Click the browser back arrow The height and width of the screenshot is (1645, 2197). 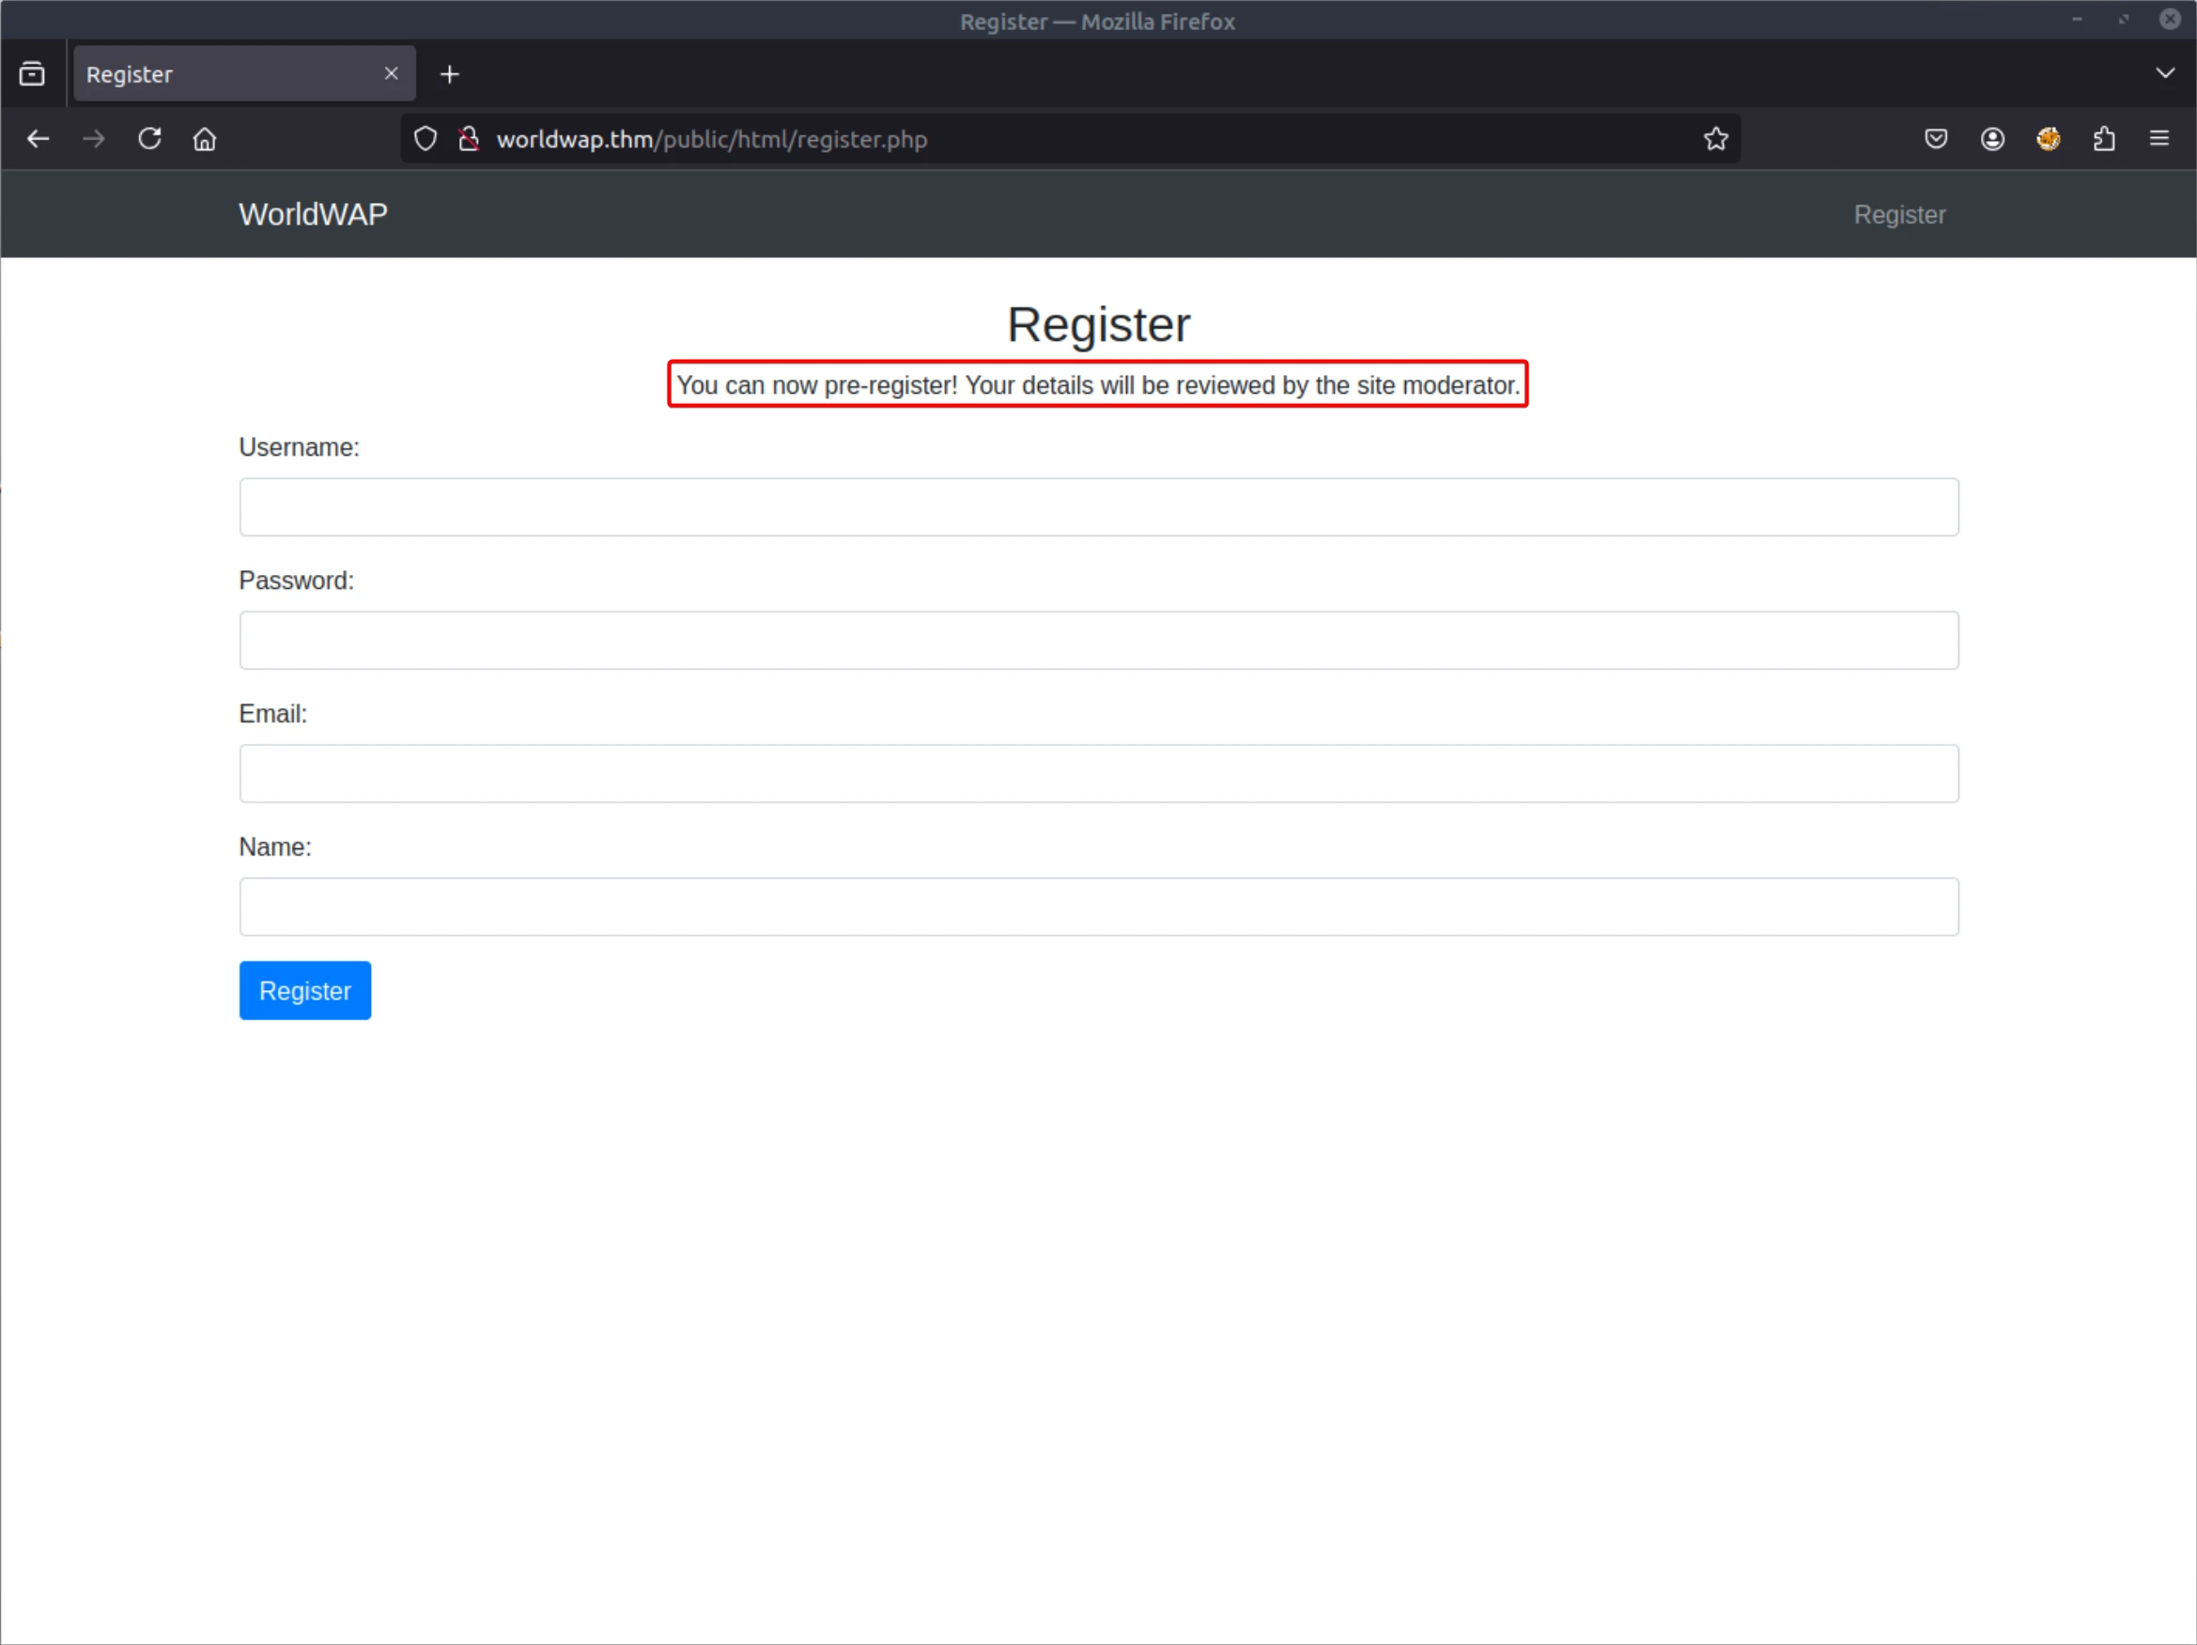point(38,139)
